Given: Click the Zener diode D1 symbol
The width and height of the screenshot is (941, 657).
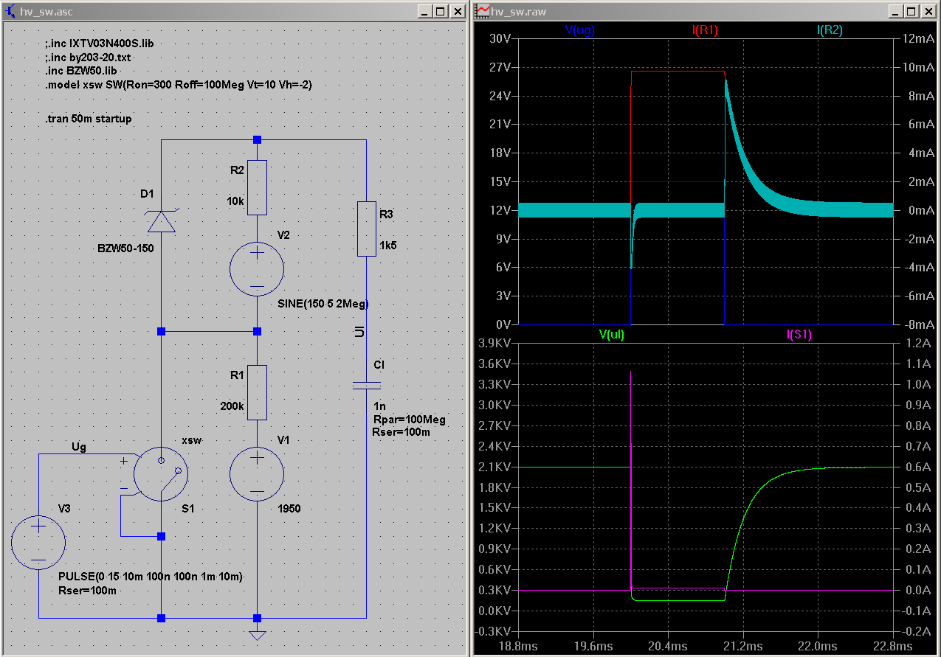Looking at the screenshot, I should tap(161, 220).
